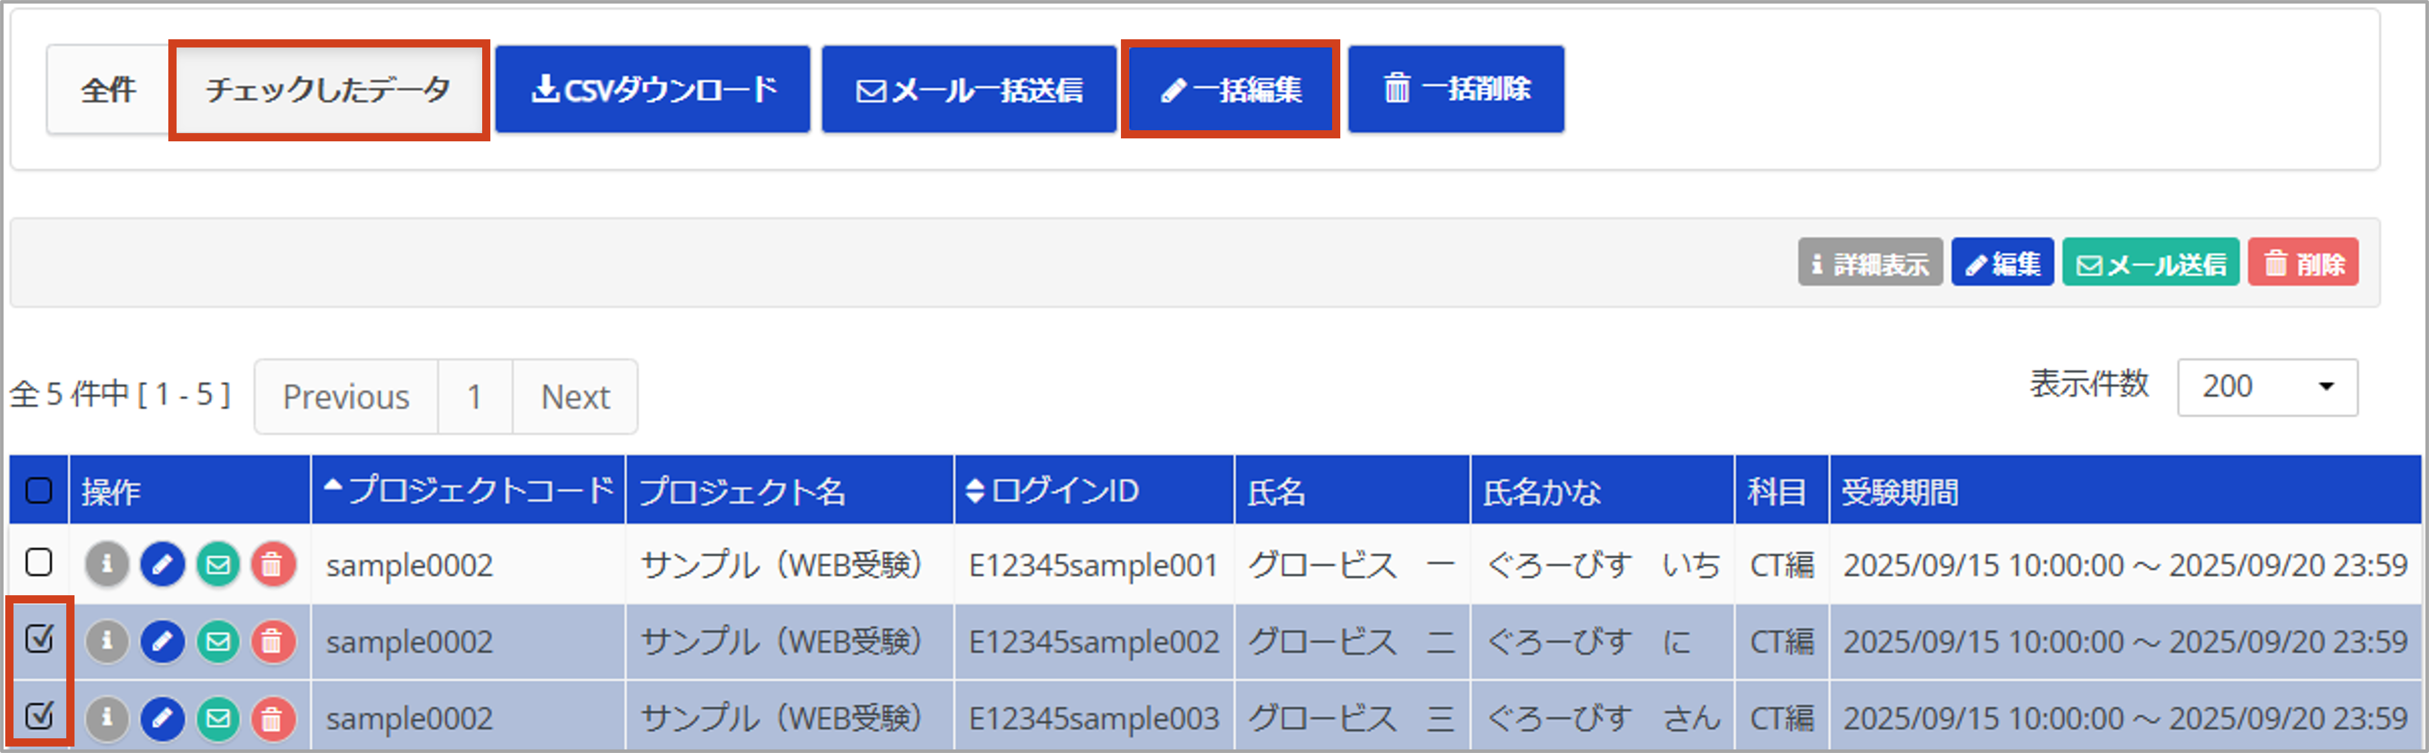Click the 操作 column header
The height and width of the screenshot is (753, 2429).
[x=189, y=490]
